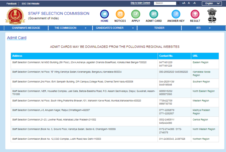Click the Answer Key icon
226x152 pixels.
click(176, 14)
